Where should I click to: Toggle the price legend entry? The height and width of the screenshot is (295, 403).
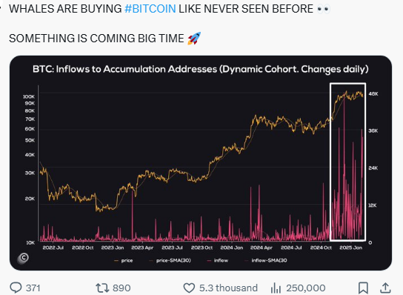point(124,261)
